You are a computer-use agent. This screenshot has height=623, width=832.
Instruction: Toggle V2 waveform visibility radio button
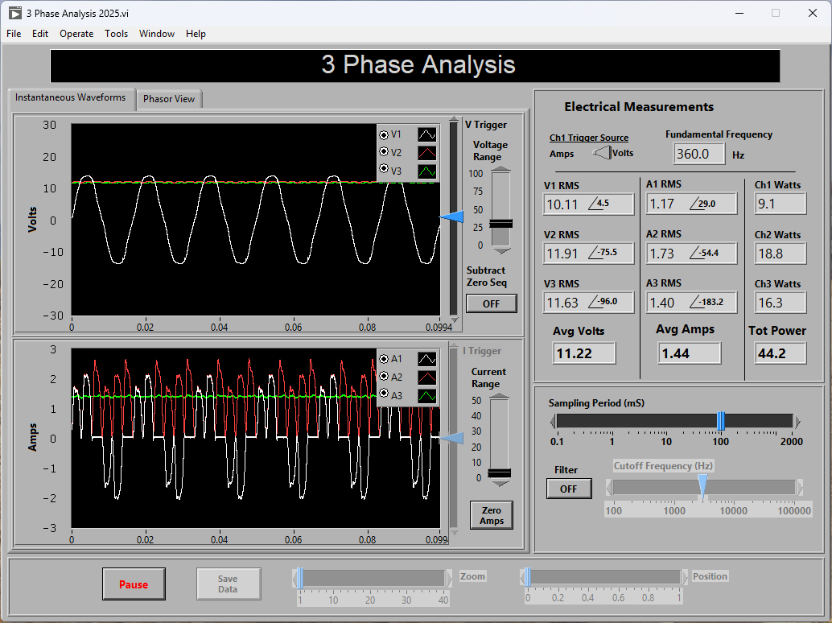[x=384, y=152]
